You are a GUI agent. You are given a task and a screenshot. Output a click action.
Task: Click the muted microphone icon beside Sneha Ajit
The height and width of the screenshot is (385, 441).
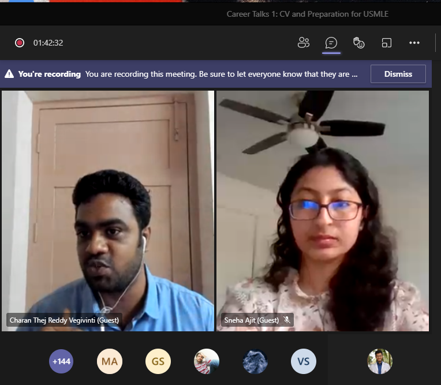(287, 320)
